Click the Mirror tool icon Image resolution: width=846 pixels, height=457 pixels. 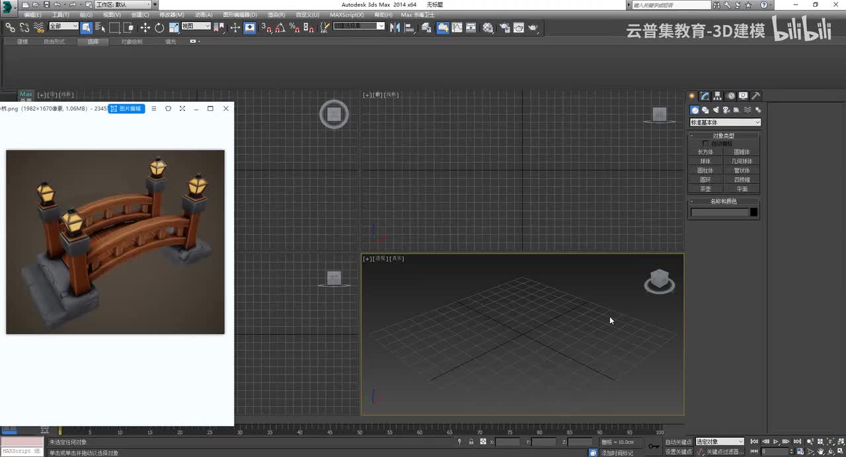[395, 28]
